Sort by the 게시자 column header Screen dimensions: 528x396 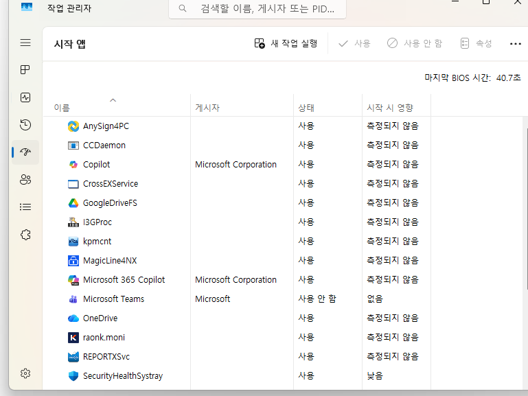point(242,106)
